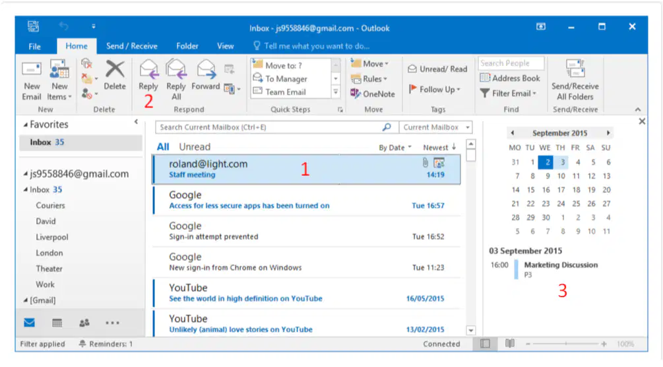This screenshot has width=663, height=367.
Task: Open the By Date arrangement dropdown
Action: (395, 148)
